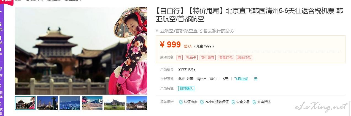Click the main product photo
The width and height of the screenshot is (351, 116).
click(81, 51)
